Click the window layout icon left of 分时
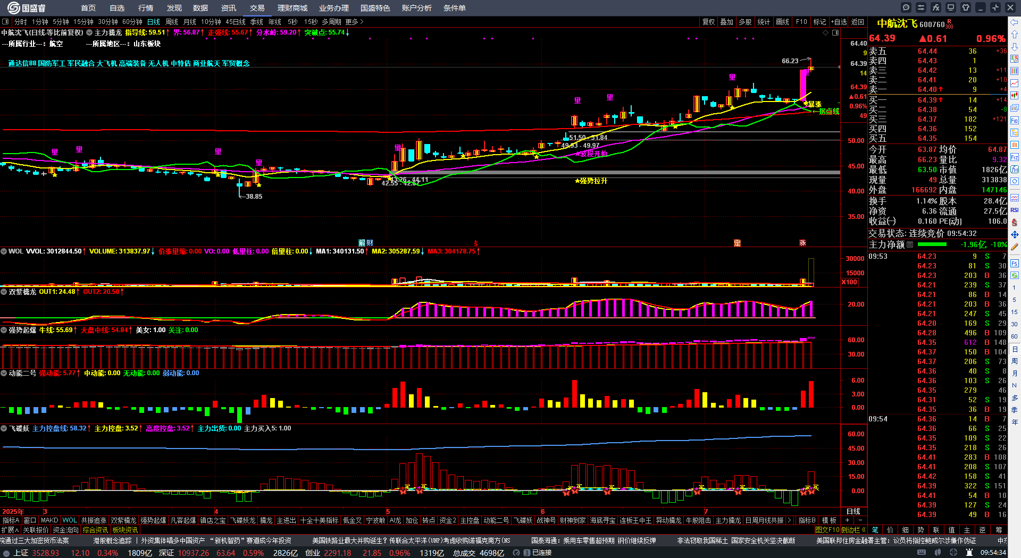Image resolution: width=1021 pixels, height=558 pixels. (x=5, y=22)
